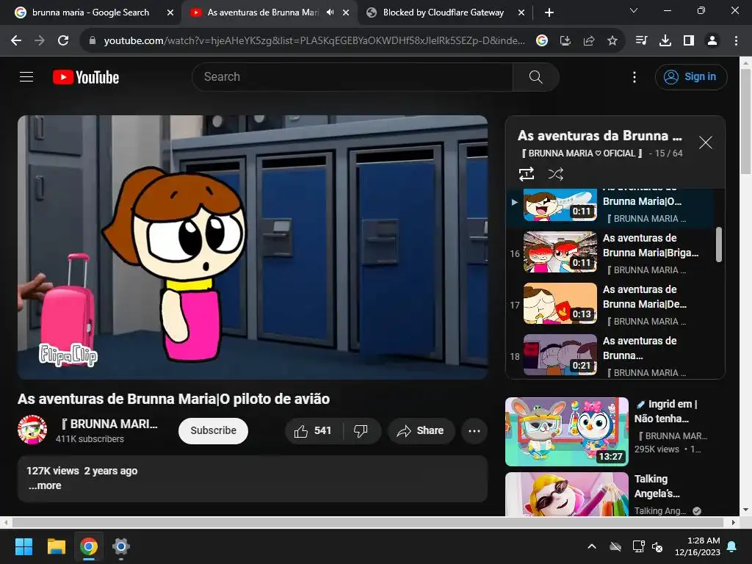This screenshot has height=564, width=752.
Task: Dislike this video
Action: click(x=361, y=430)
